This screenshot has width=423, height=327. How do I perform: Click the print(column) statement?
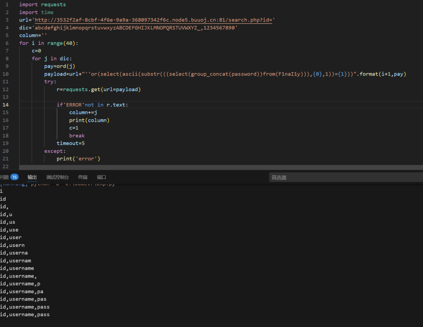[x=89, y=120]
